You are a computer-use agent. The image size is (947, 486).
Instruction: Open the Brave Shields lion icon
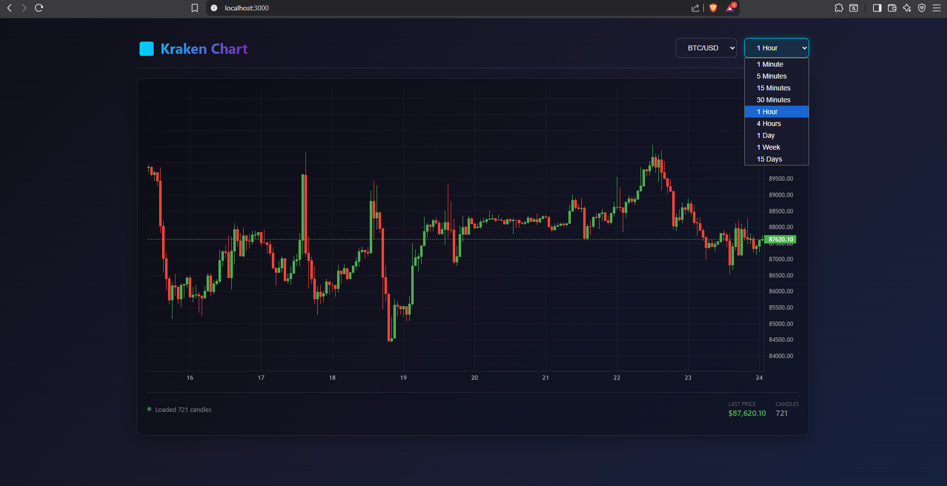point(713,8)
